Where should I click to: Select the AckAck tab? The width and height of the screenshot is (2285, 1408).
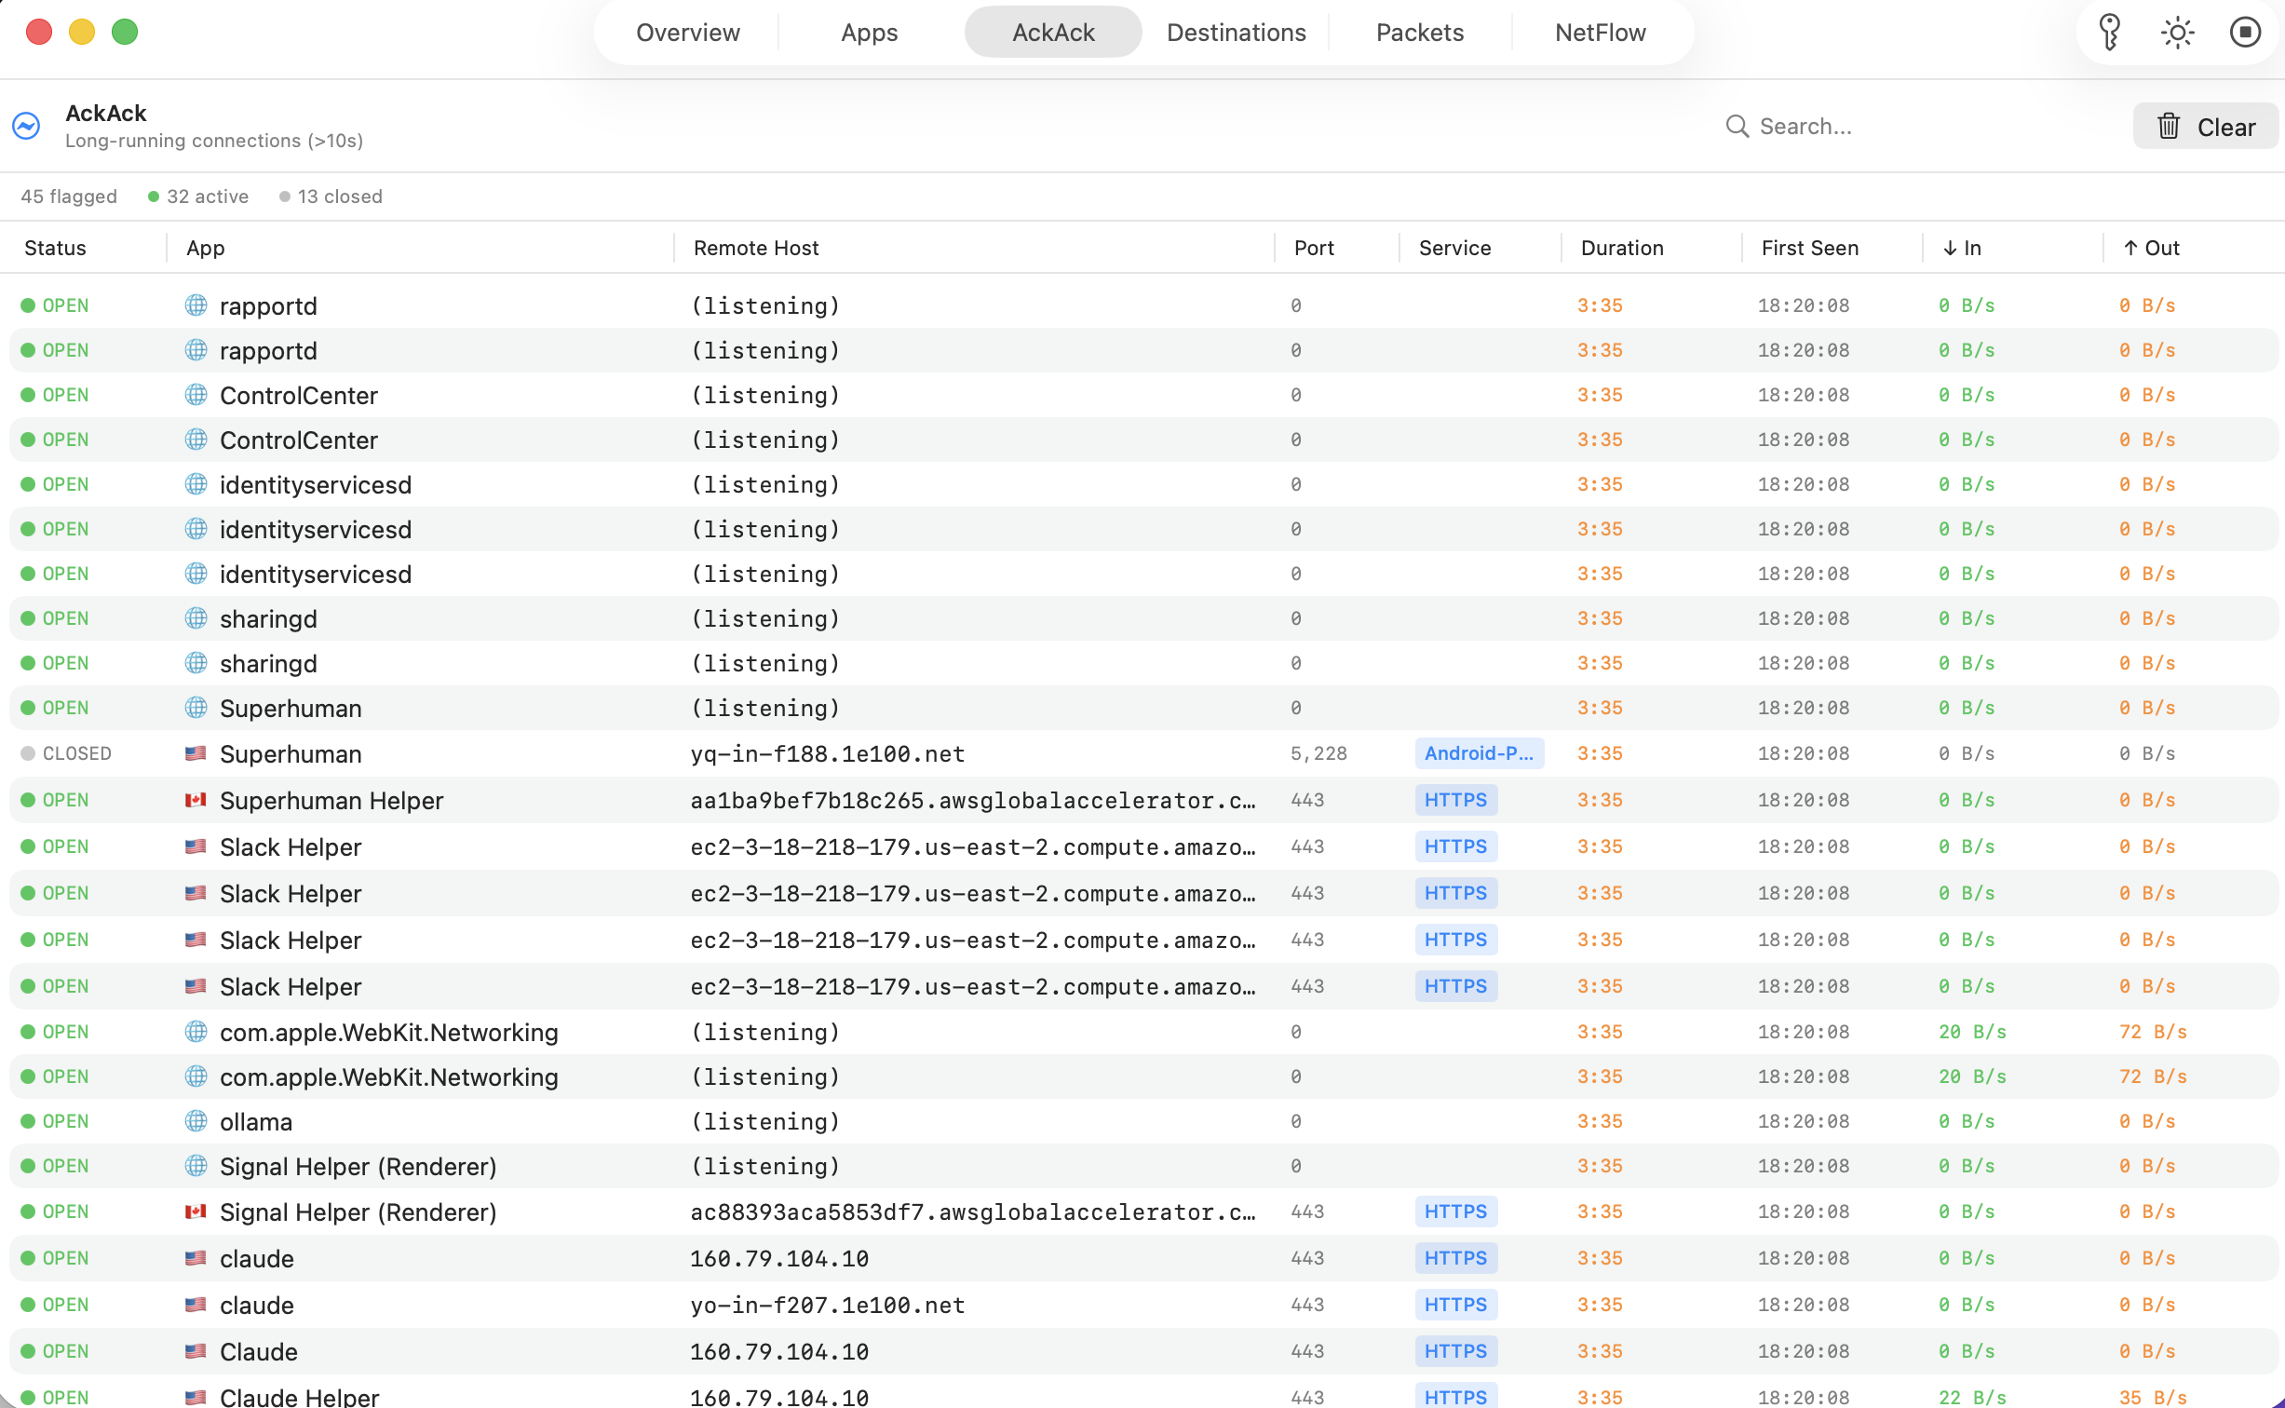coord(1053,33)
